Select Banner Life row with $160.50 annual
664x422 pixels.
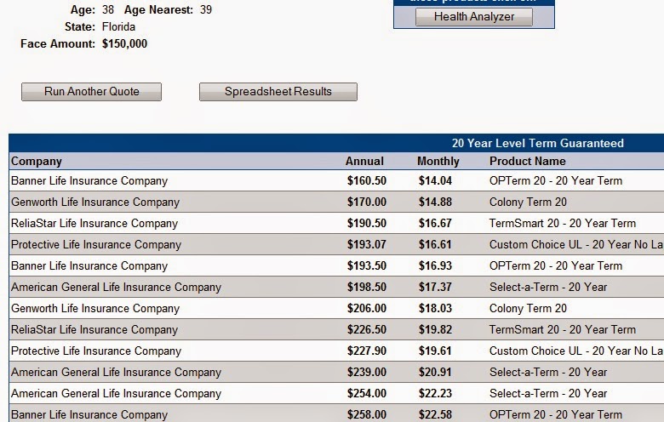[x=336, y=180]
